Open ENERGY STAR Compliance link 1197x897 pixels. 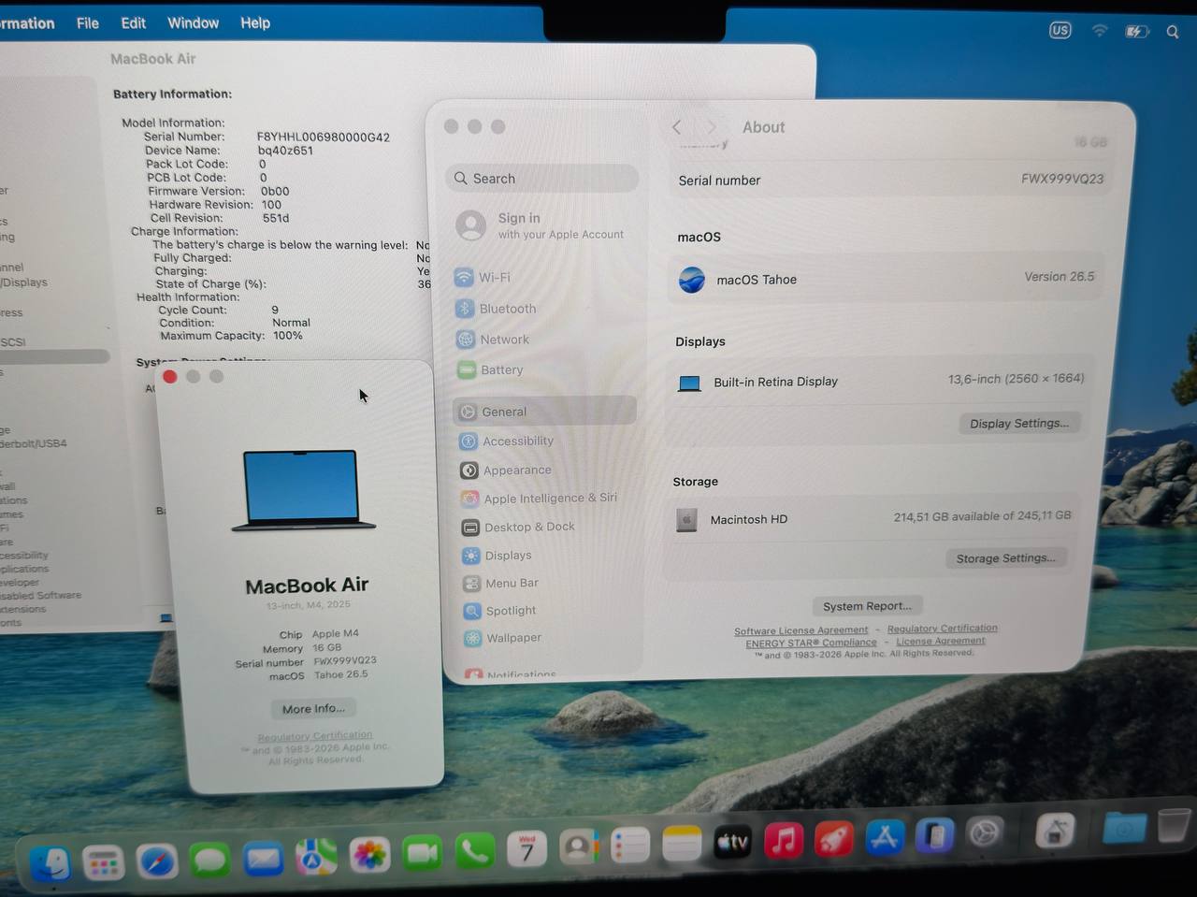point(811,644)
